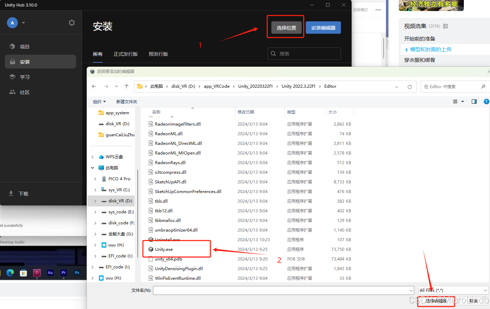Sort files by 名称 column

[x=156, y=112]
